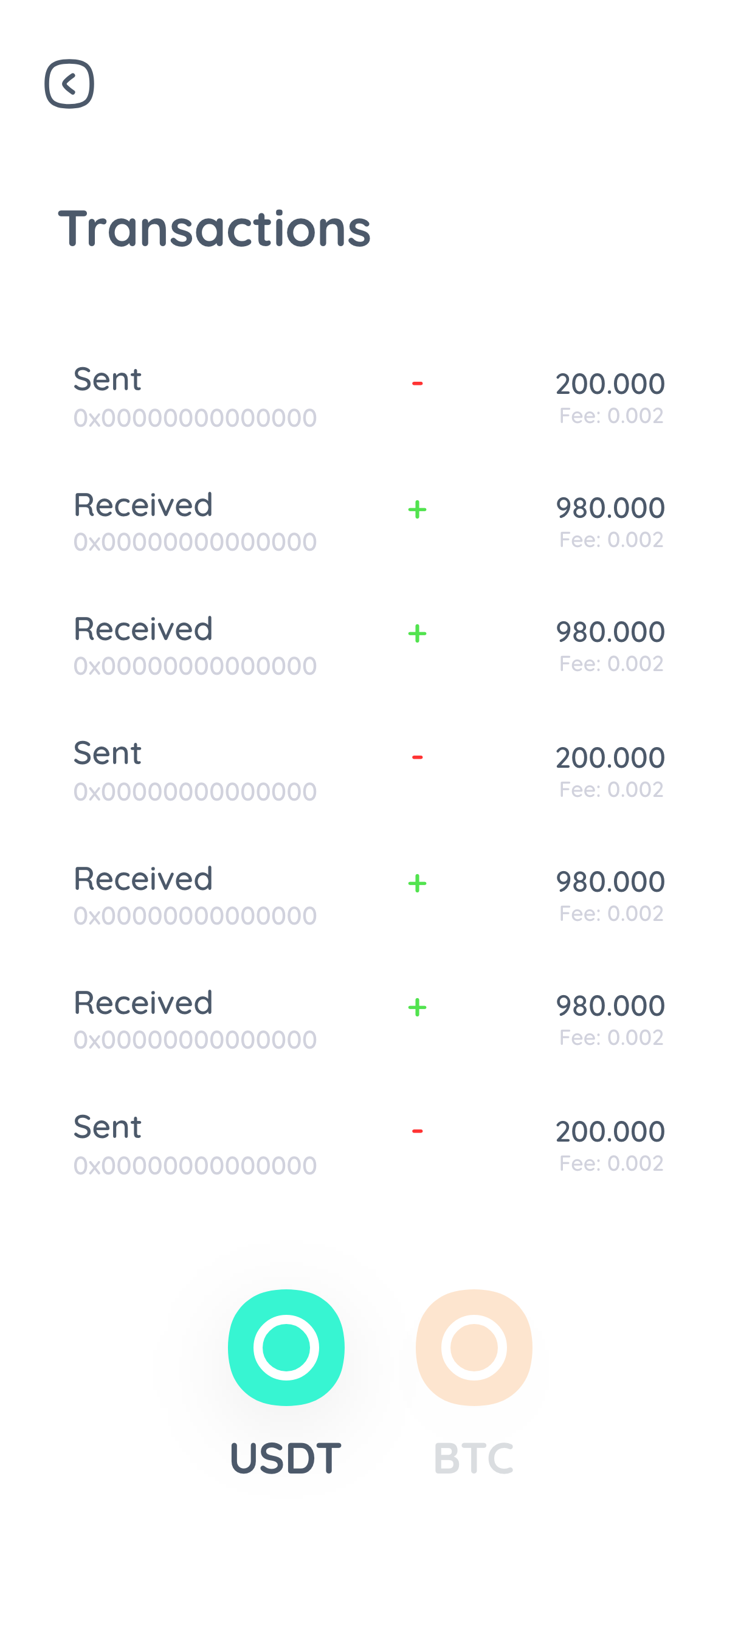Go back using the back arrow icon
Screen dimensions: 755x1634
click(69, 84)
